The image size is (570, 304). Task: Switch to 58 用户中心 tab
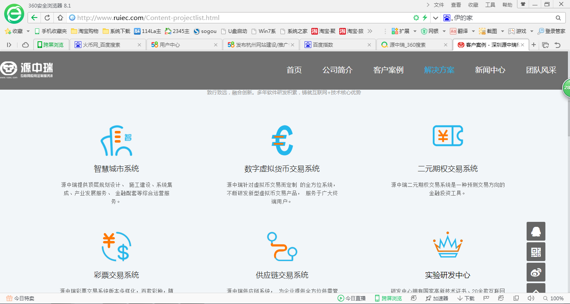[x=184, y=45]
